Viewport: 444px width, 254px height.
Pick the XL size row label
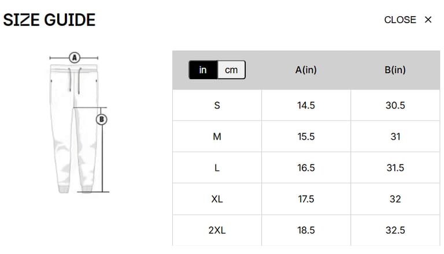tap(217, 199)
